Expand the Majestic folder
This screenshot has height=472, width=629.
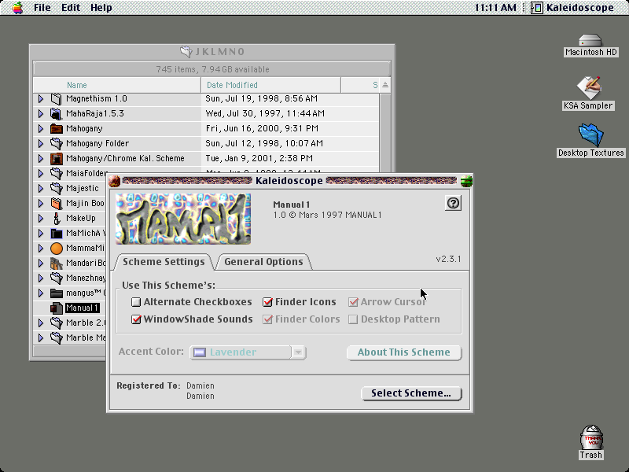point(41,188)
